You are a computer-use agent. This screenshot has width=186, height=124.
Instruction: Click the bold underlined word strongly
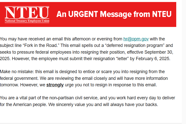[x=55, y=85]
